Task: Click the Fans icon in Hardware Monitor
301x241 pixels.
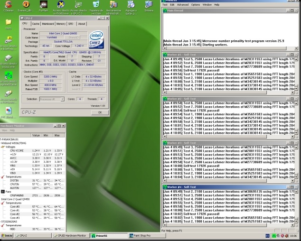Action: click(3, 192)
